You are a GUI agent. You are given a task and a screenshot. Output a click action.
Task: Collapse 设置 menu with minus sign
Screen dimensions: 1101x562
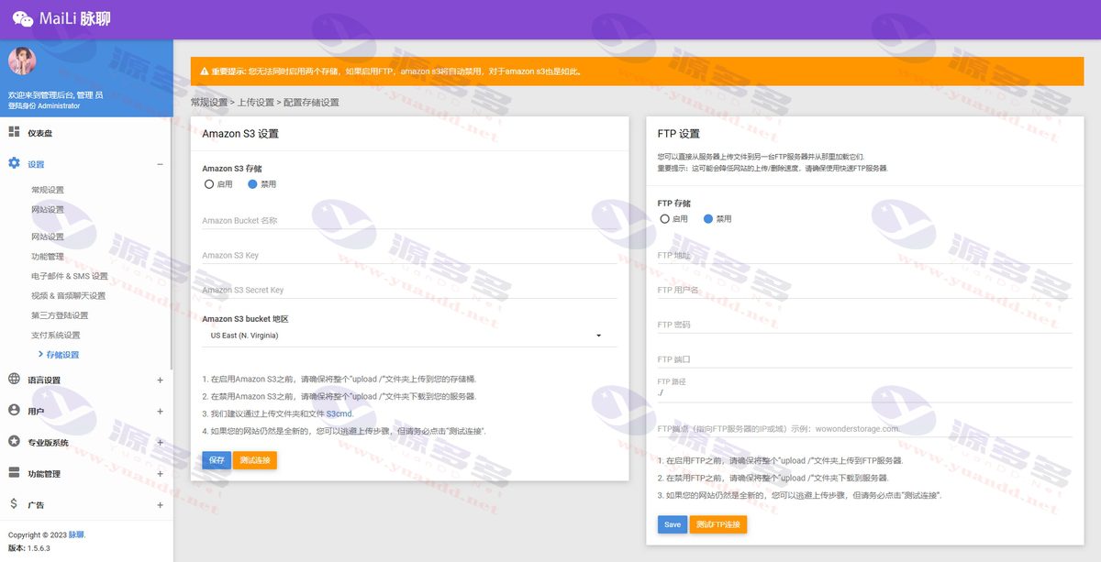pyautogui.click(x=160, y=164)
